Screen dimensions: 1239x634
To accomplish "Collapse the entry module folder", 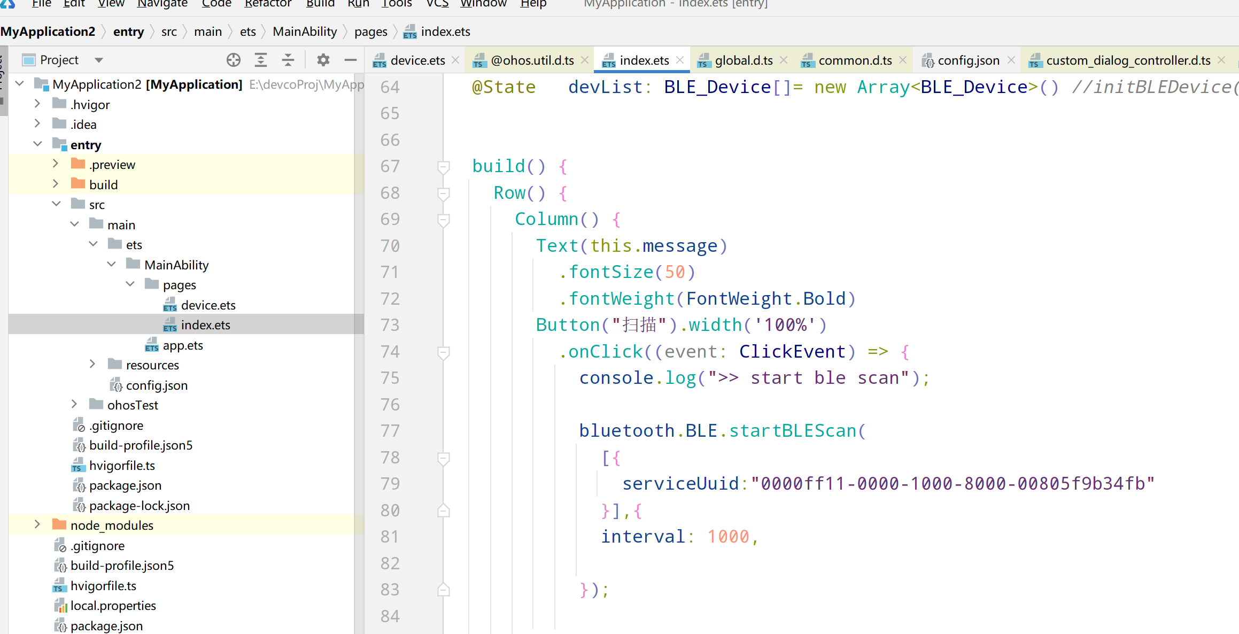I will 37,144.
